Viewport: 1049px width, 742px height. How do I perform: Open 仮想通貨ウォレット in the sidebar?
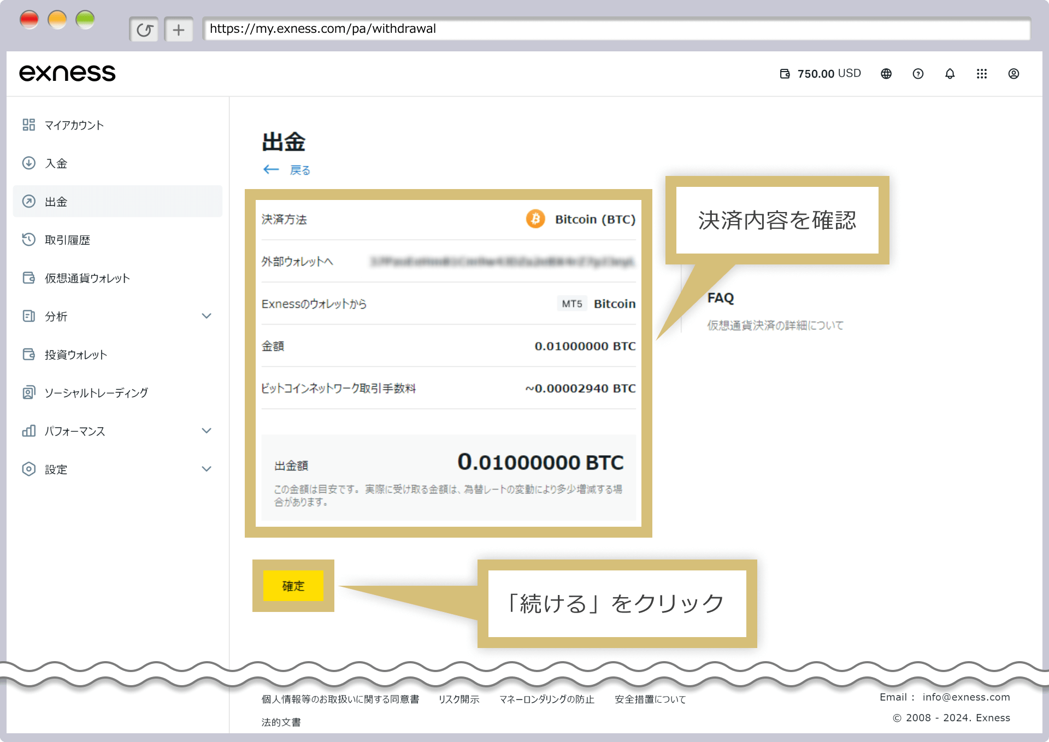(87, 278)
